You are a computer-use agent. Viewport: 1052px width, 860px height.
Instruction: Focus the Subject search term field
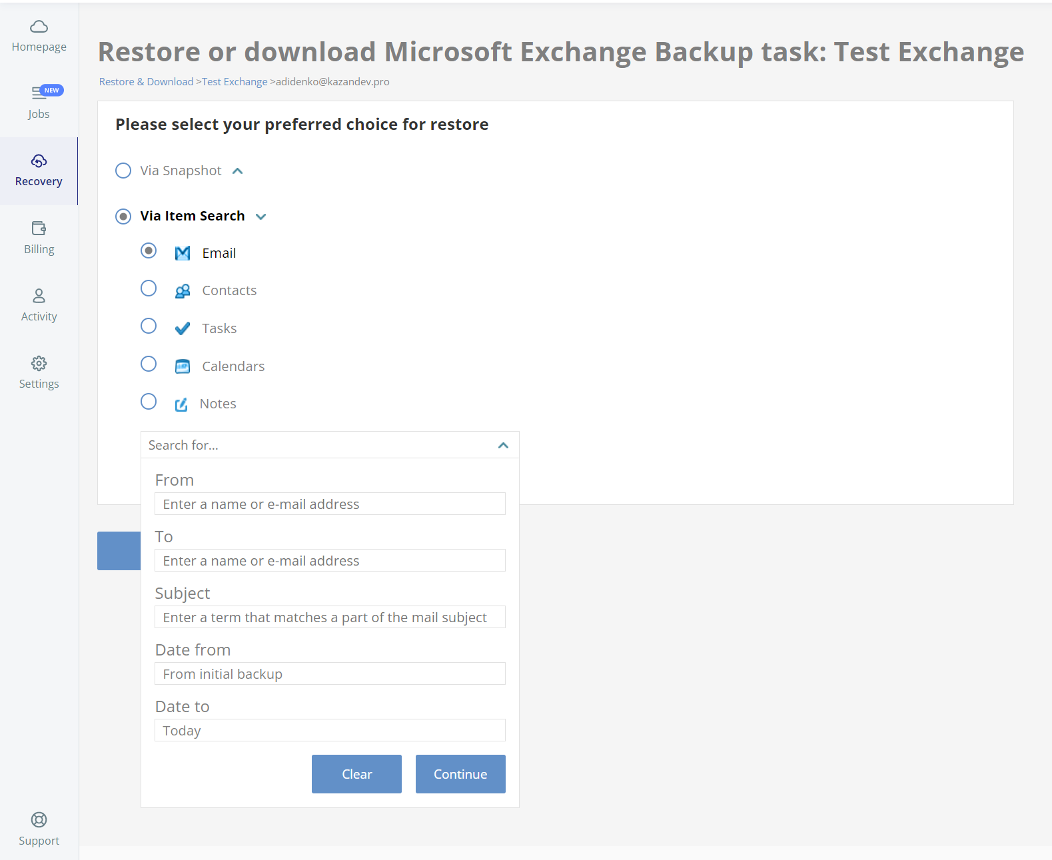point(330,617)
